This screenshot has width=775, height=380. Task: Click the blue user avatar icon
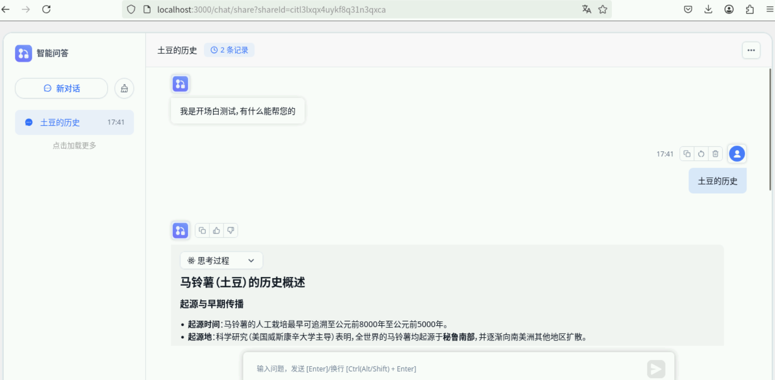coord(737,153)
